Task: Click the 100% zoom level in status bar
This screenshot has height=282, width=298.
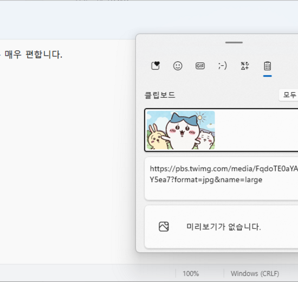Action: point(191,274)
